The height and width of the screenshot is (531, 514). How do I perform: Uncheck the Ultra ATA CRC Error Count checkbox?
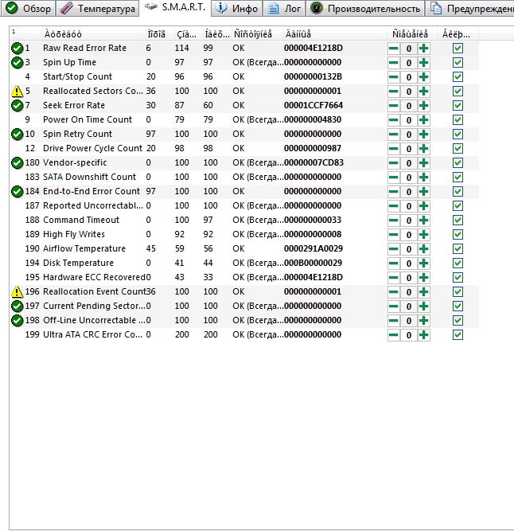tap(458, 335)
